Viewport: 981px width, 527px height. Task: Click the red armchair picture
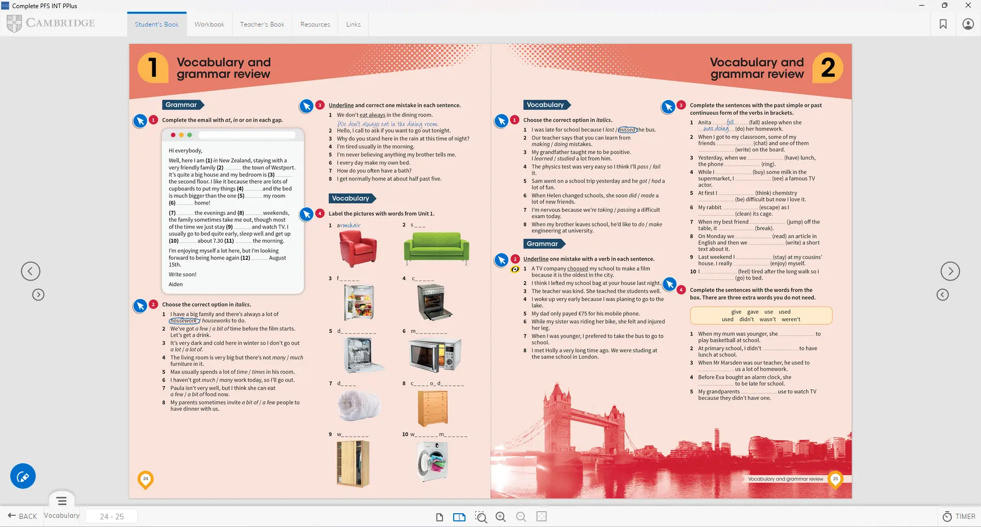coord(358,248)
